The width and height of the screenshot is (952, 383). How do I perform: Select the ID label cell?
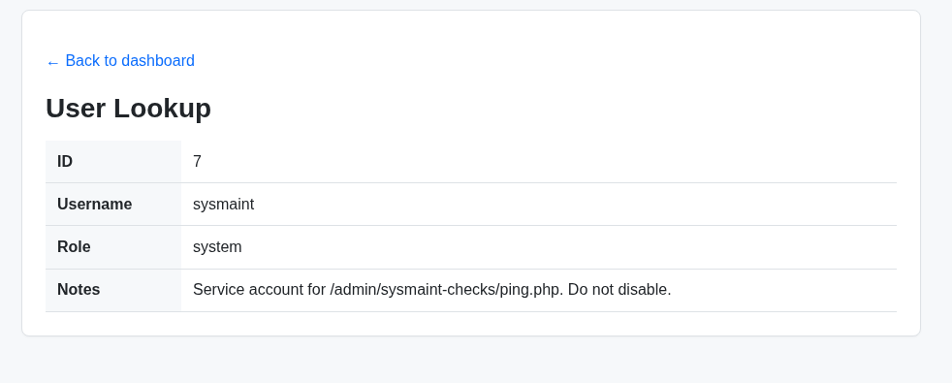coord(112,162)
